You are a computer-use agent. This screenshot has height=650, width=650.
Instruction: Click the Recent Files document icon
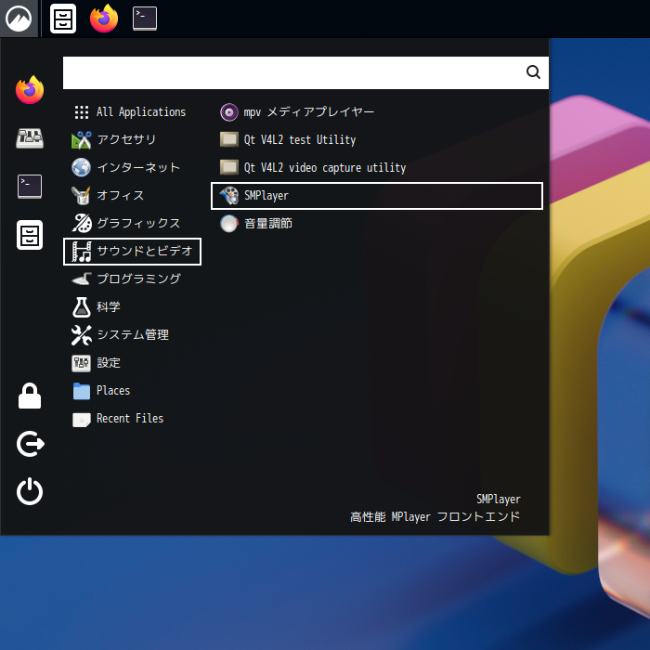82,419
